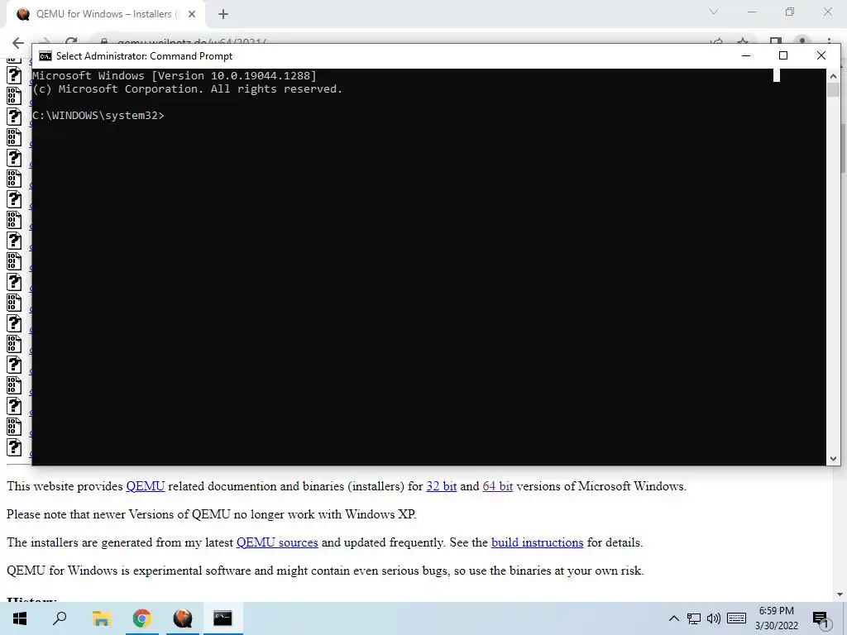Click the Command Prompt scrollbar up arrow
Viewport: 847px width, 635px height.
tap(833, 76)
